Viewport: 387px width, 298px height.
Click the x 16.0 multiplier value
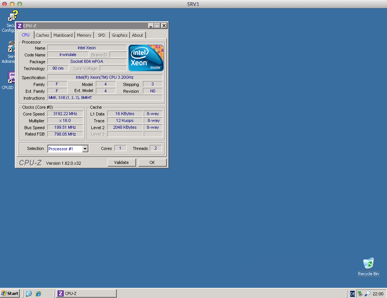pyautogui.click(x=65, y=120)
